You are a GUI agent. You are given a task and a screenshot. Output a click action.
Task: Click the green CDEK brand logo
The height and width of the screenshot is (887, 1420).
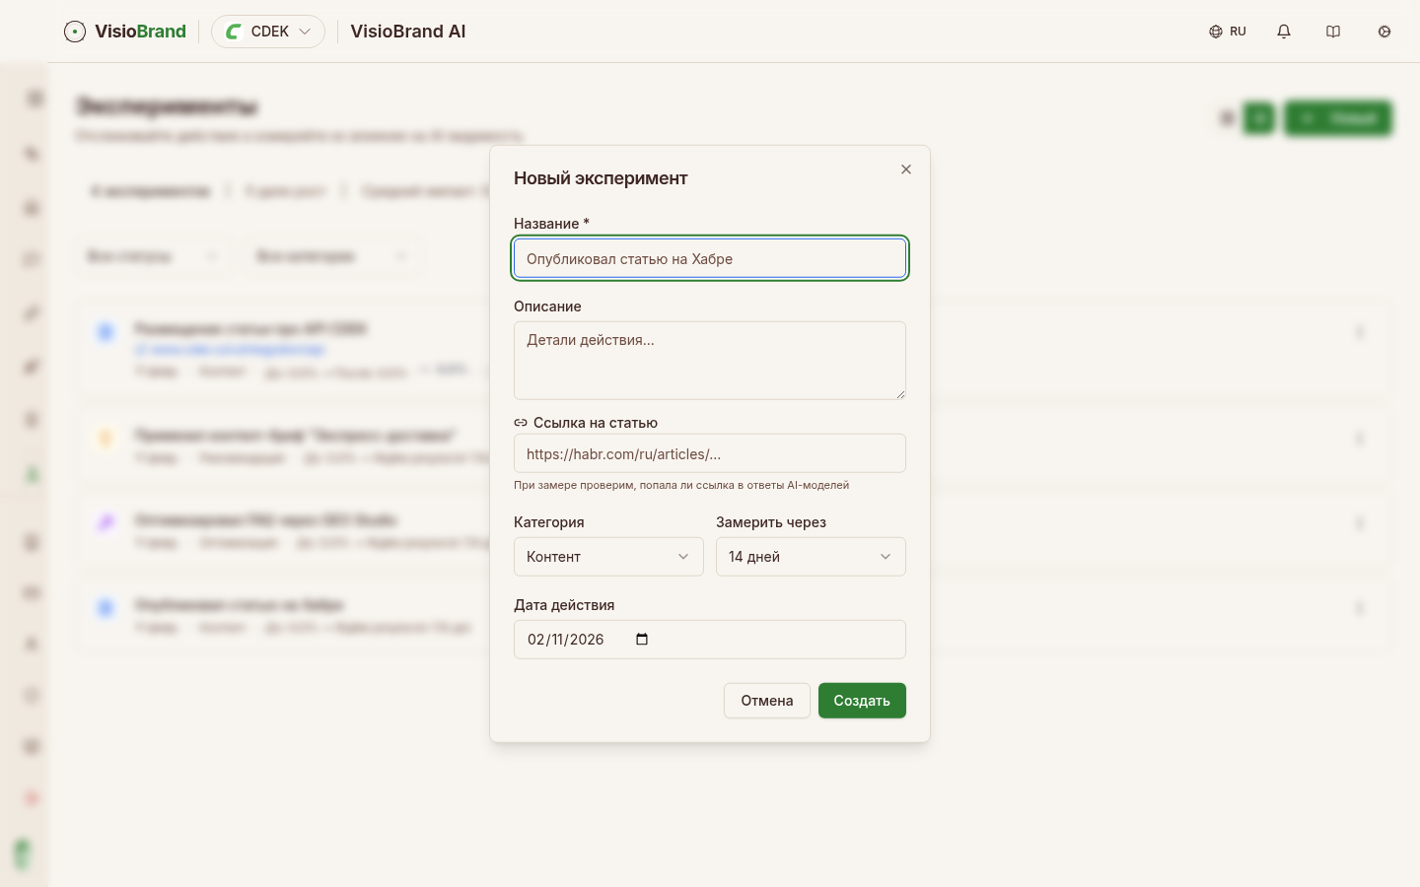click(x=234, y=32)
